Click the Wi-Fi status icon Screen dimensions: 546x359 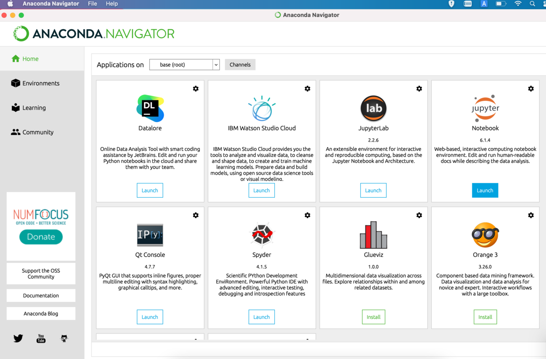click(x=518, y=4)
